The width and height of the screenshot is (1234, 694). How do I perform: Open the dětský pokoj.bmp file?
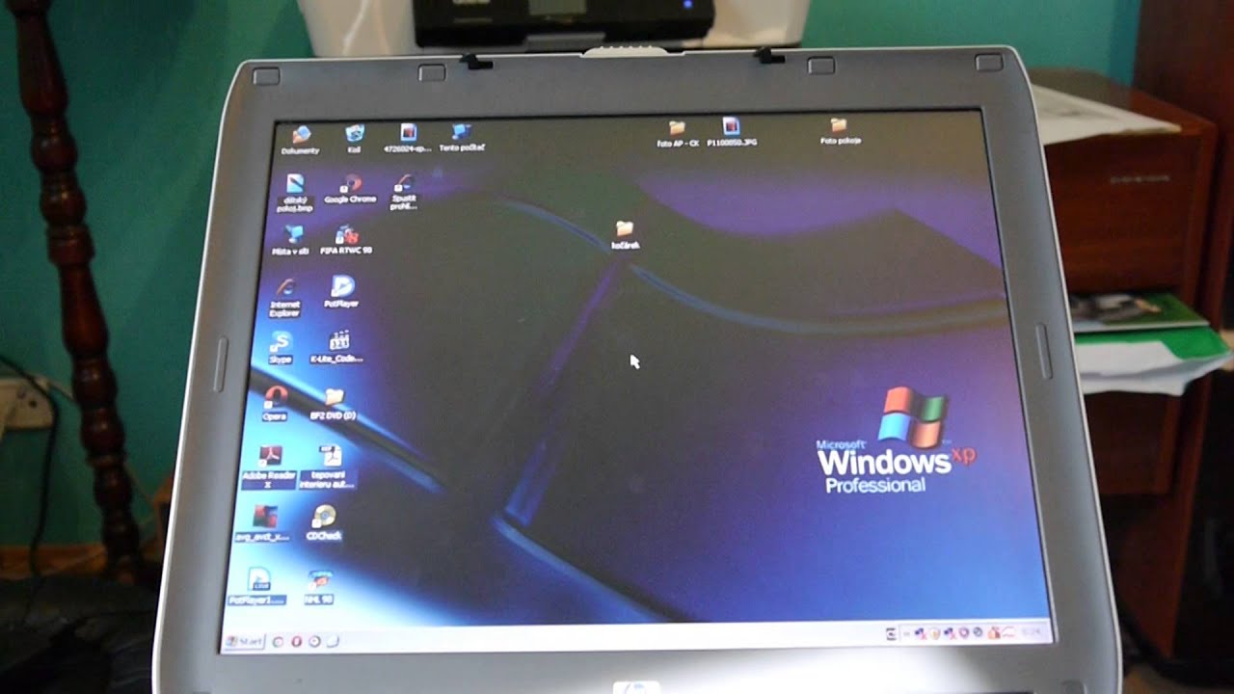295,193
